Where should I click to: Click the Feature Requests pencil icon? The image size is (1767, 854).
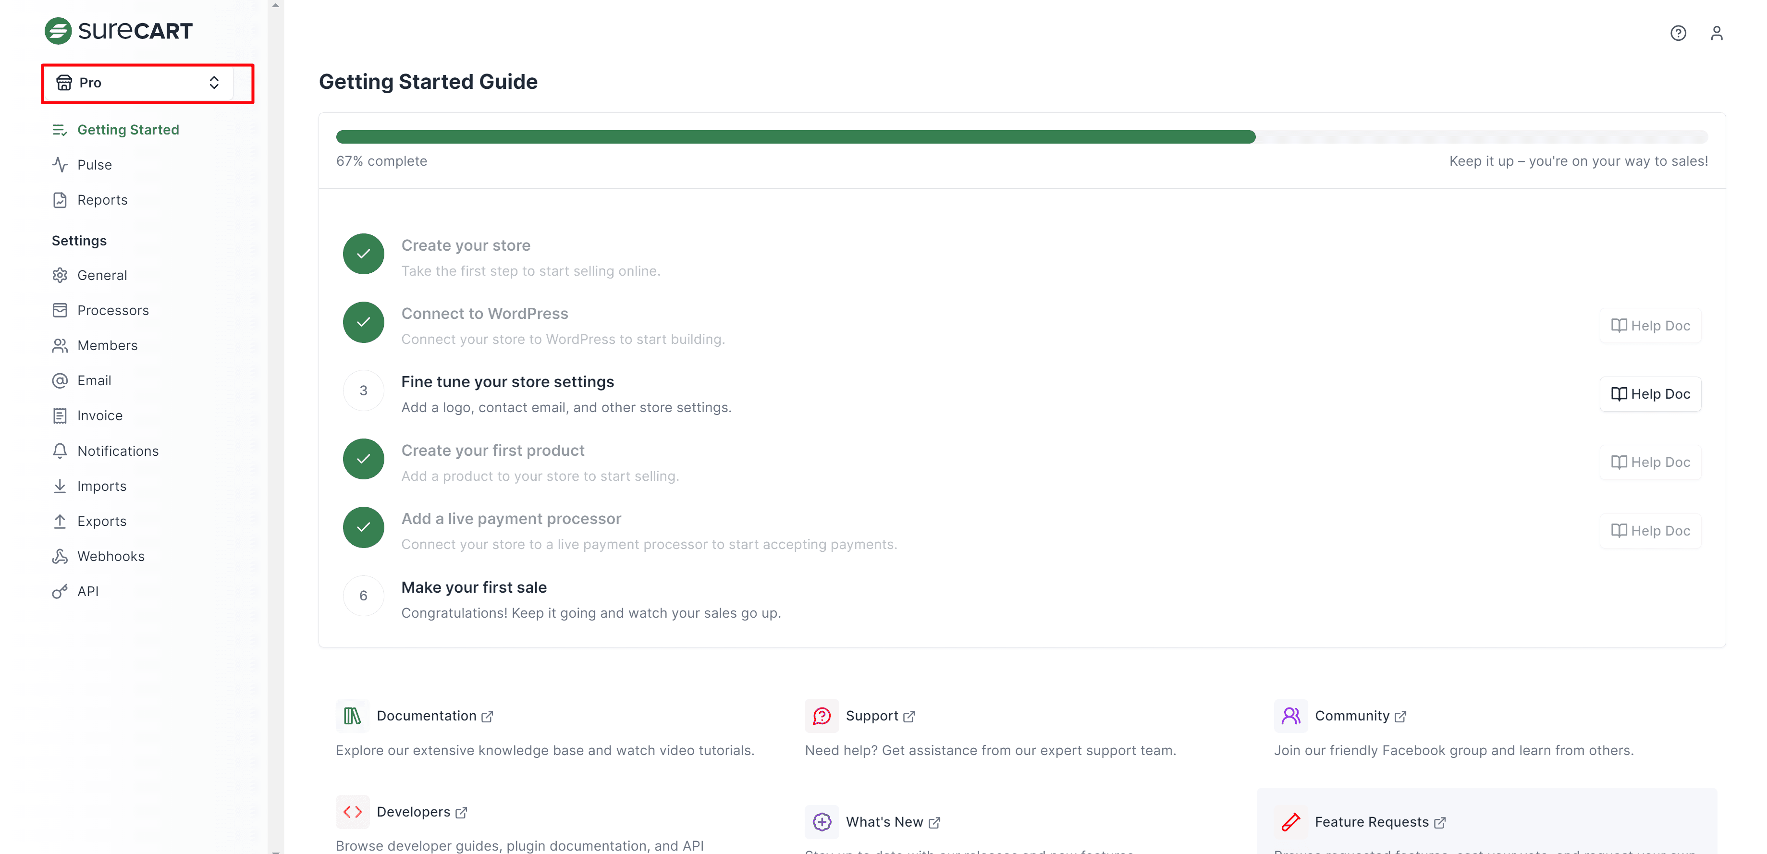[x=1290, y=821]
